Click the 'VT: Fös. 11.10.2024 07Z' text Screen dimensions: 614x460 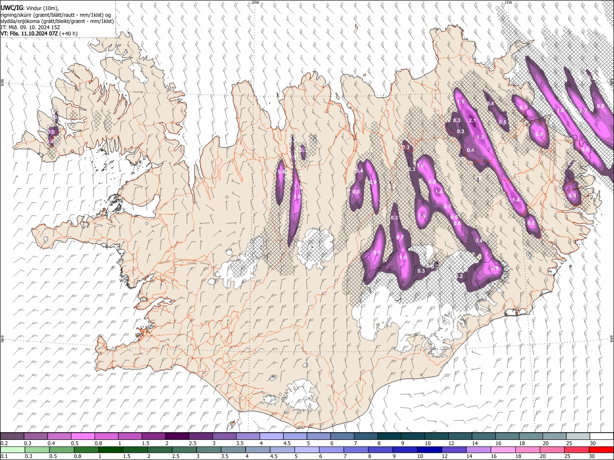tap(29, 34)
